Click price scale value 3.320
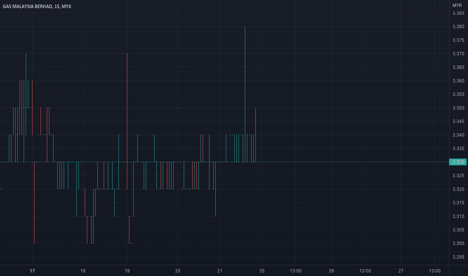The image size is (468, 276). [458, 189]
